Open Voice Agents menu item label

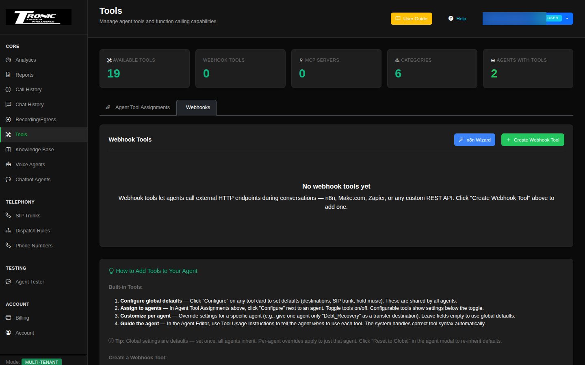coord(30,165)
